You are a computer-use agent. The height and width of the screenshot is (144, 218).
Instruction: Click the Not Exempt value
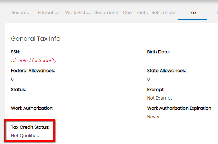tap(159, 98)
